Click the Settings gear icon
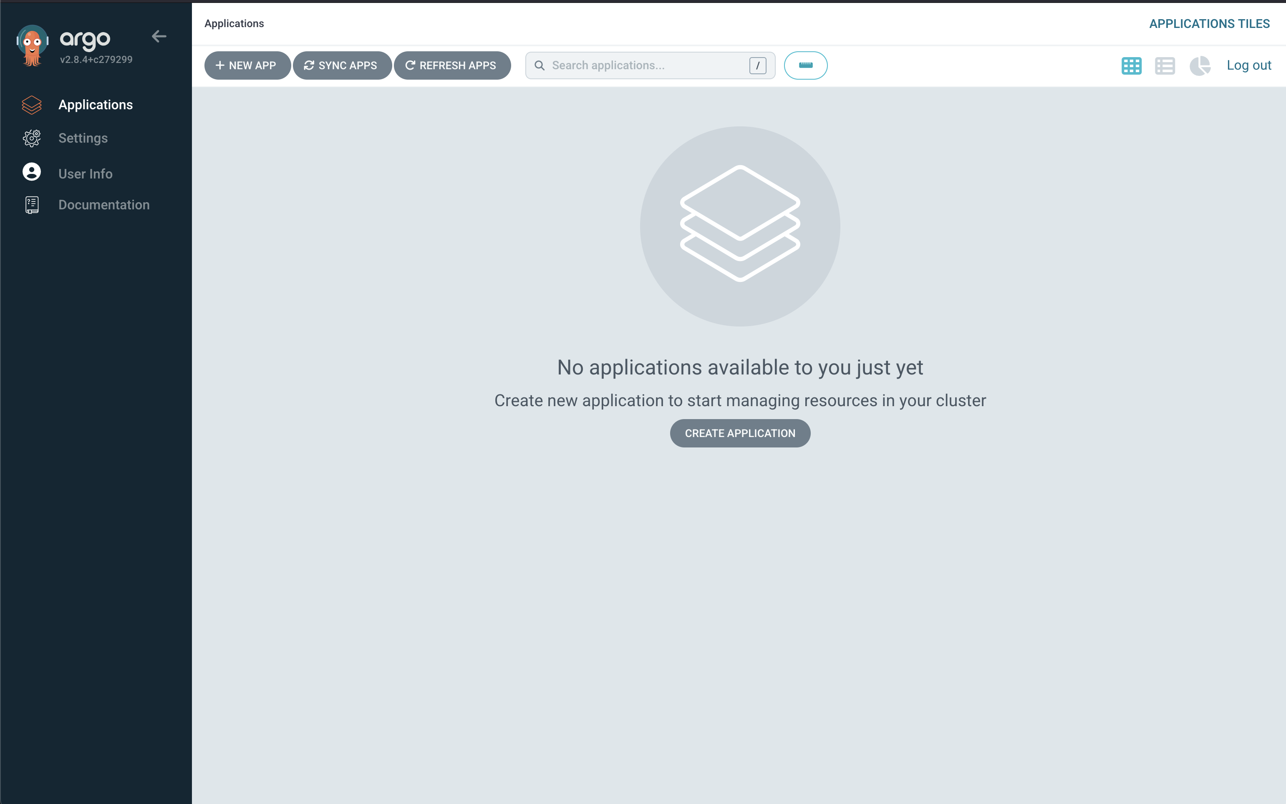 pos(31,138)
